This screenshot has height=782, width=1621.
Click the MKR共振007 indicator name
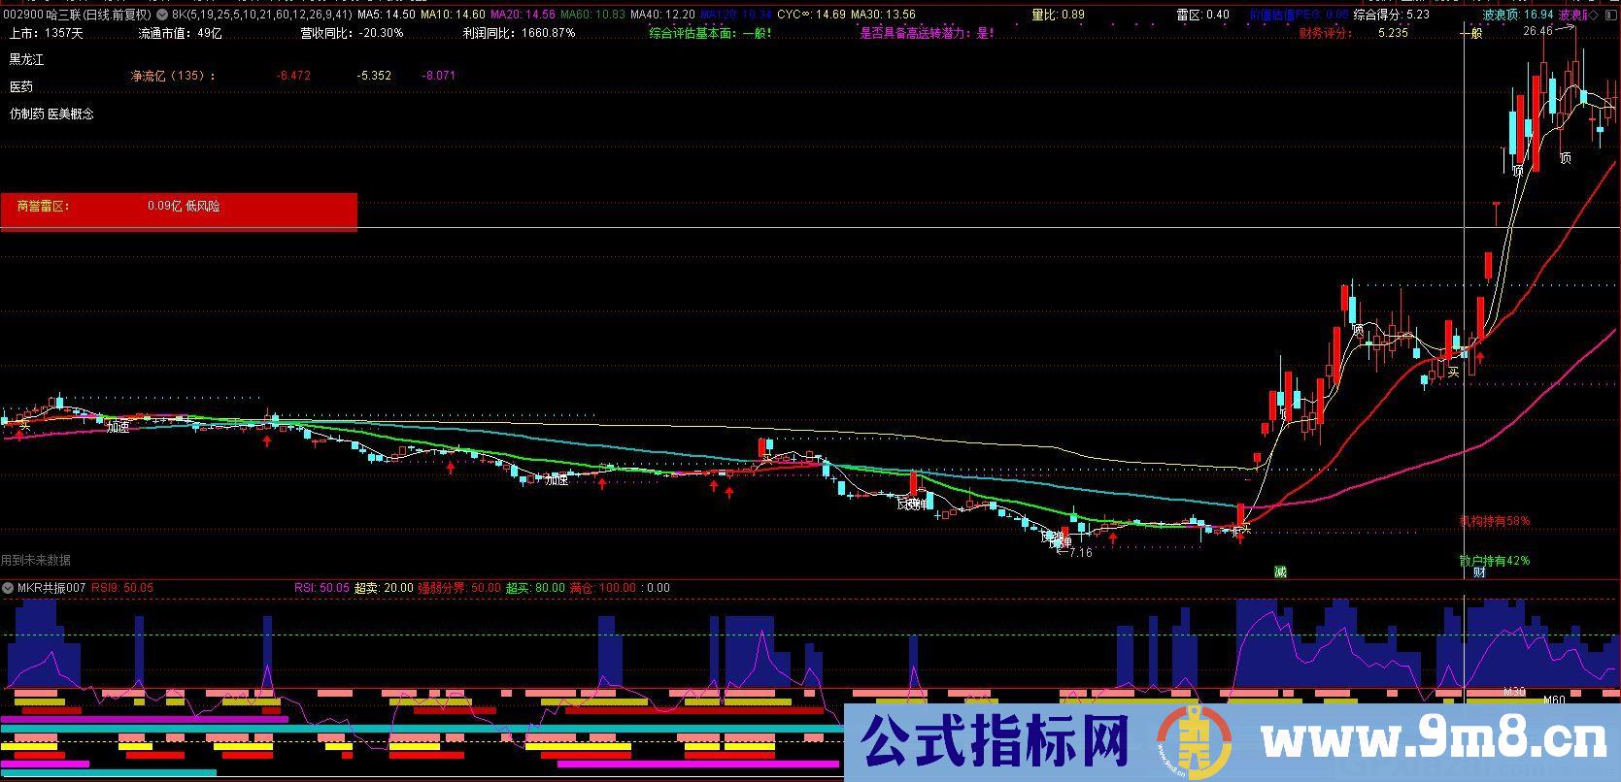click(51, 588)
